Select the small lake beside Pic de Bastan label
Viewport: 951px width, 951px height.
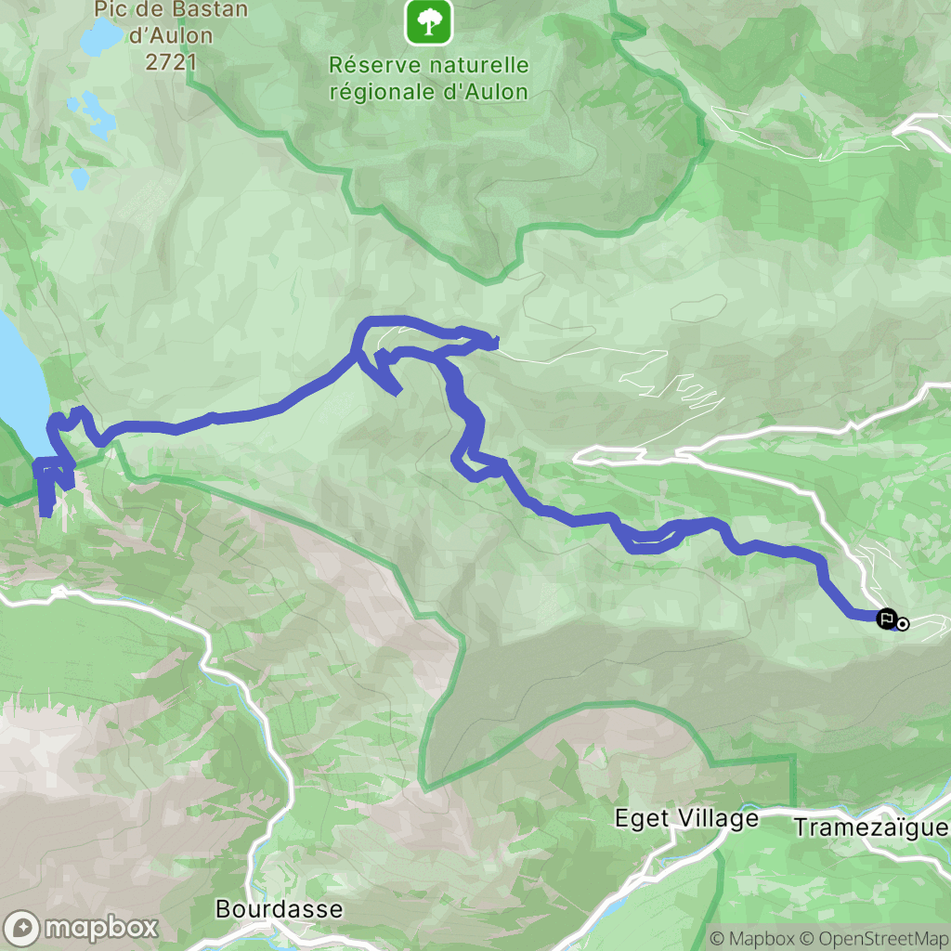100,36
